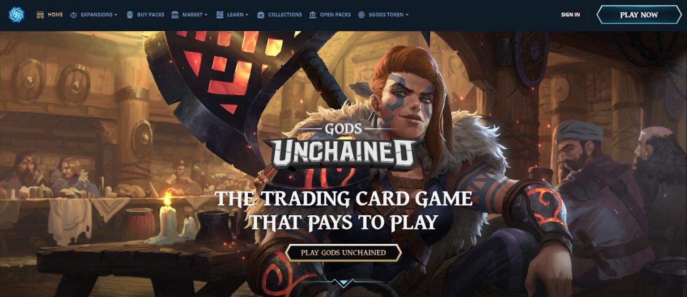This screenshot has height=297, width=687.
Task: Click the $GODS Token coin icon
Action: coord(361,15)
